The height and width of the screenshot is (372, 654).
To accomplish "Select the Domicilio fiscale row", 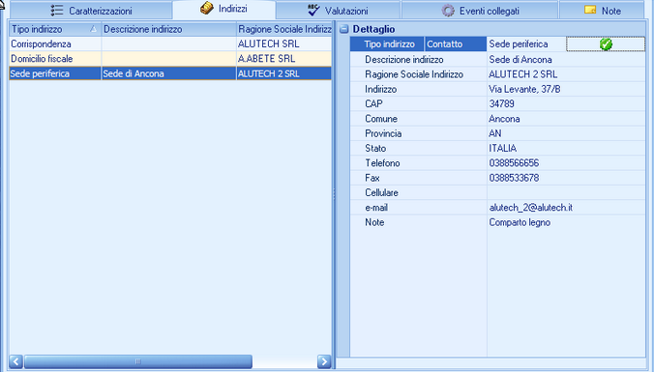I will [x=170, y=59].
